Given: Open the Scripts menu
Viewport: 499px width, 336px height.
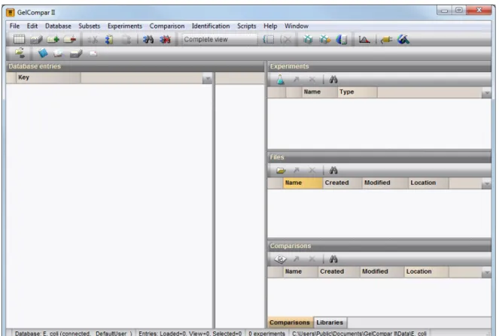Looking at the screenshot, I should 247,26.
